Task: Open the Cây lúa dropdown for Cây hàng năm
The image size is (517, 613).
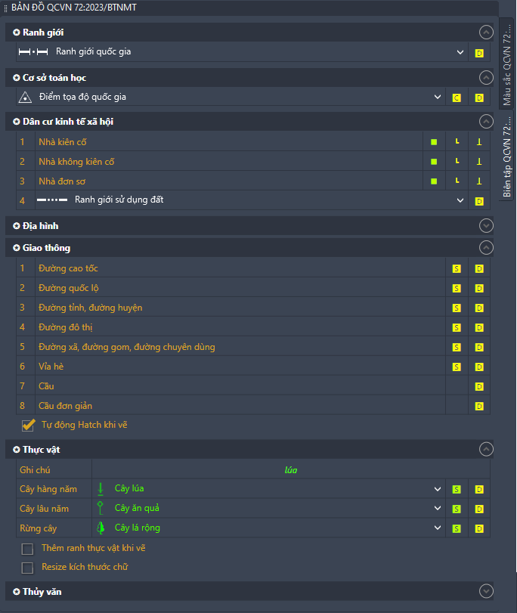Action: click(438, 489)
